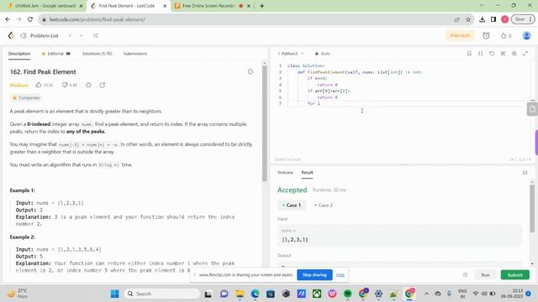
Task: Star the problem as favorite
Action: (x=88, y=85)
